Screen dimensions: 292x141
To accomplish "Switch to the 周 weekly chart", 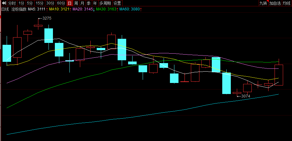I will (x=76, y=3).
